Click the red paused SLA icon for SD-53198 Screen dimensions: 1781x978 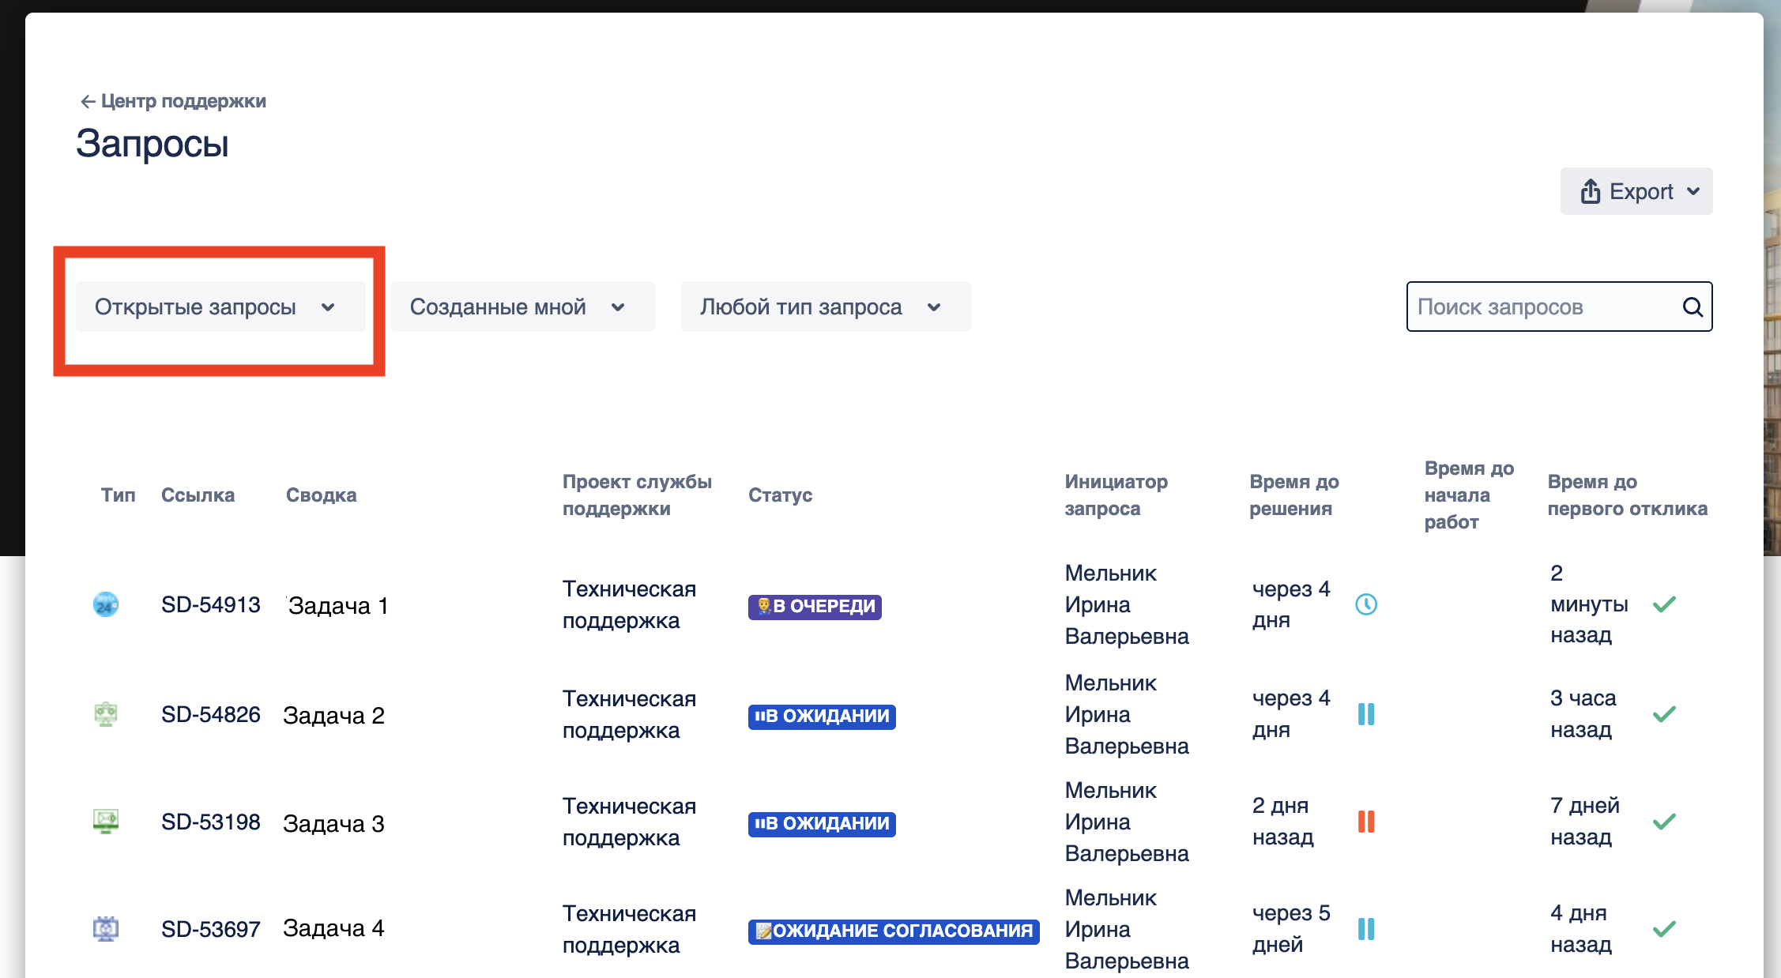1366,822
